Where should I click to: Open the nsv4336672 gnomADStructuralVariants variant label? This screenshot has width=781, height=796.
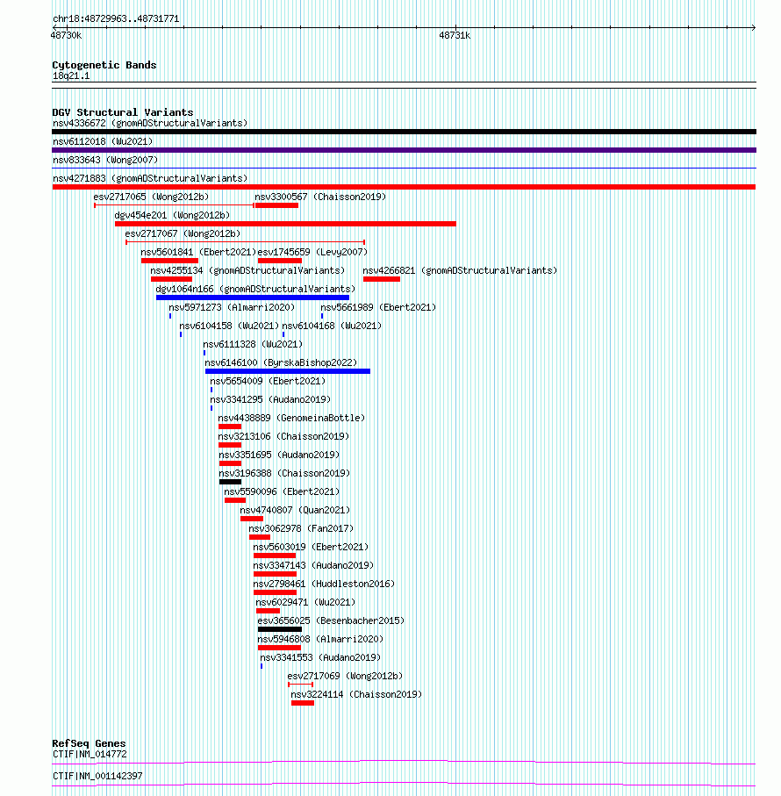(x=150, y=124)
